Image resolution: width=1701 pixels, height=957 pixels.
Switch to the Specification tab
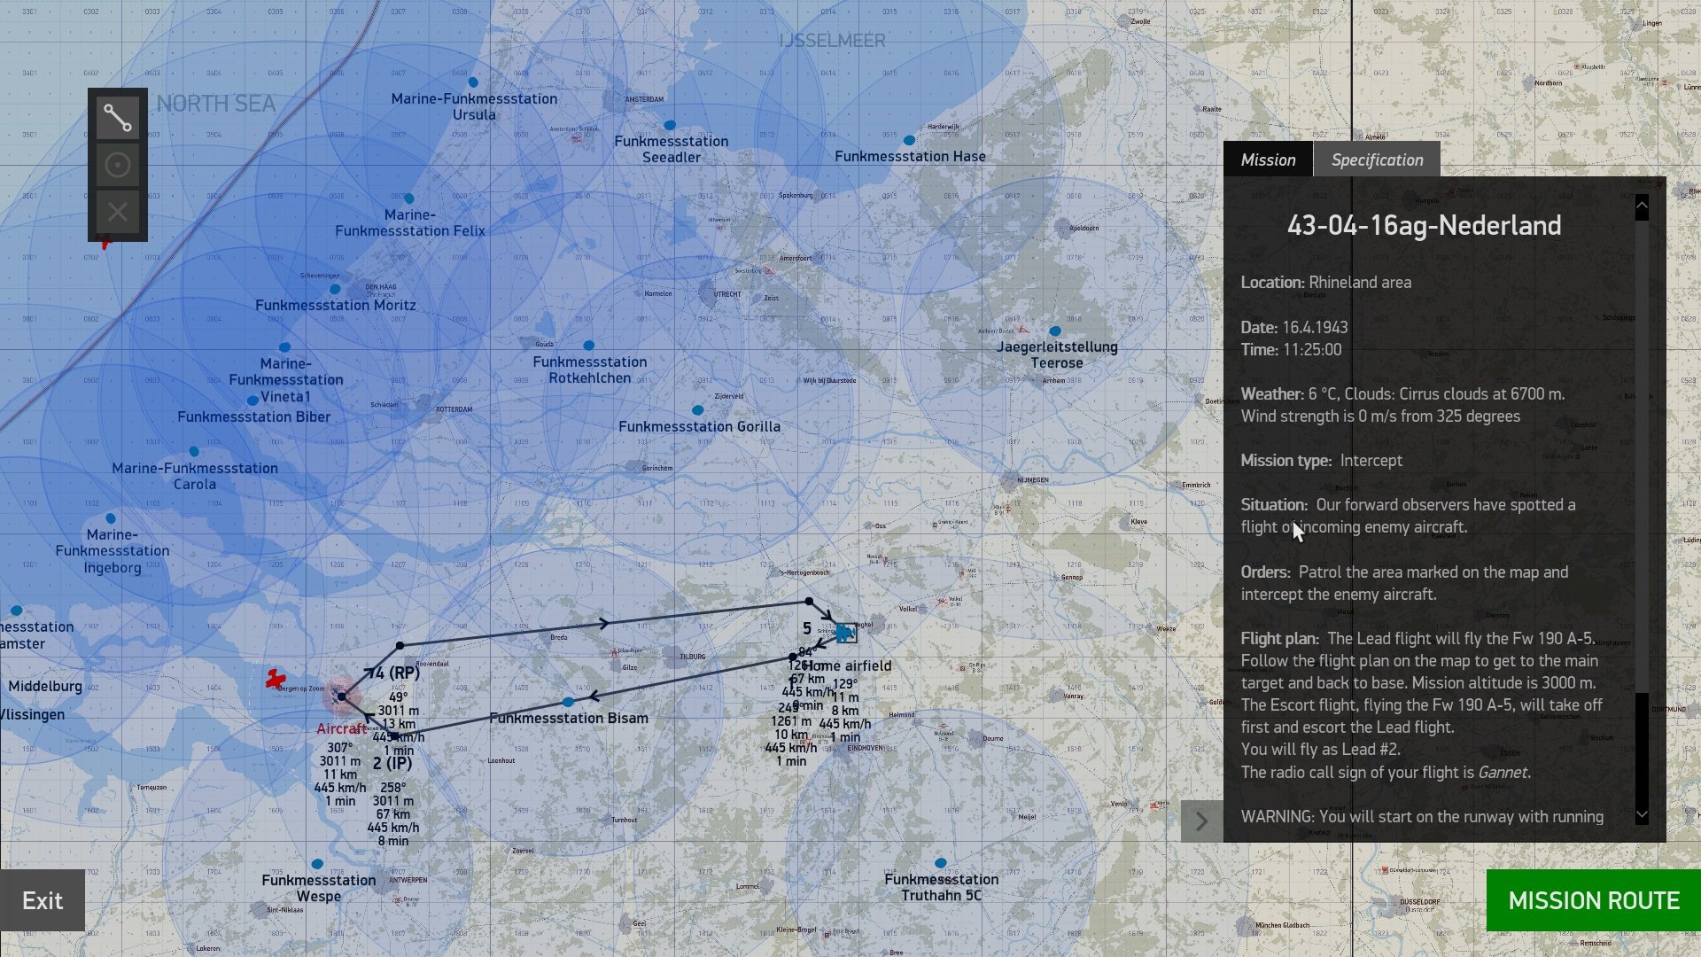pos(1377,159)
